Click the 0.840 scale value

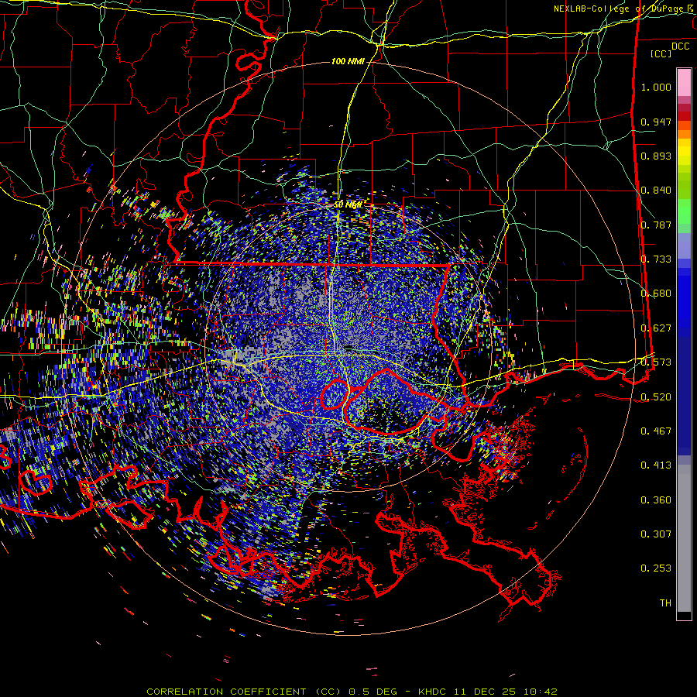pyautogui.click(x=656, y=191)
